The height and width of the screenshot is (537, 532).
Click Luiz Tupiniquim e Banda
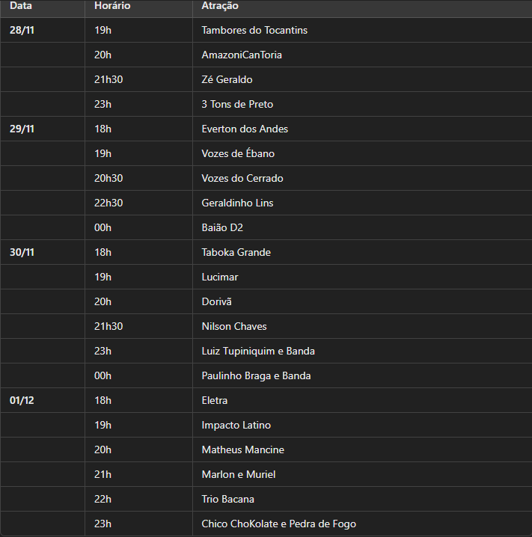click(258, 351)
